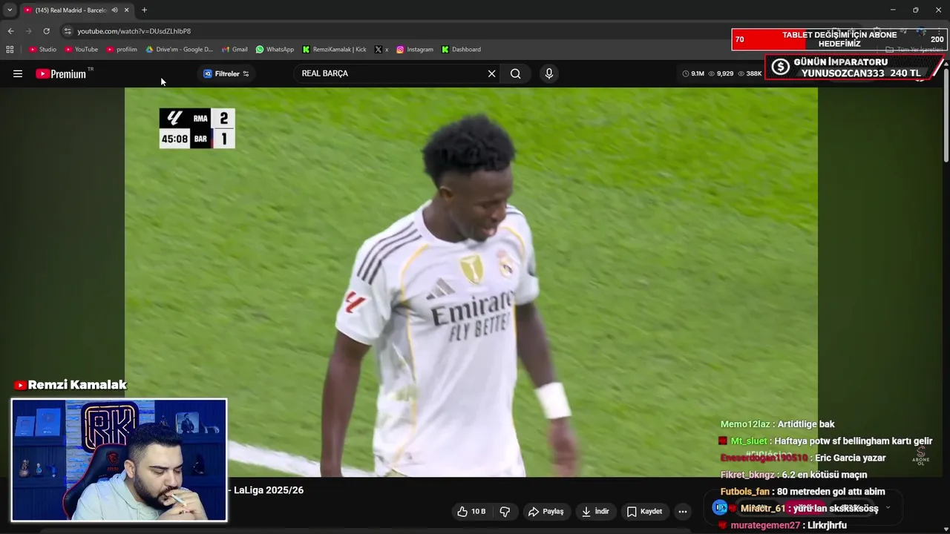
Task: Close the Real Madrid browser tab
Action: pyautogui.click(x=127, y=10)
